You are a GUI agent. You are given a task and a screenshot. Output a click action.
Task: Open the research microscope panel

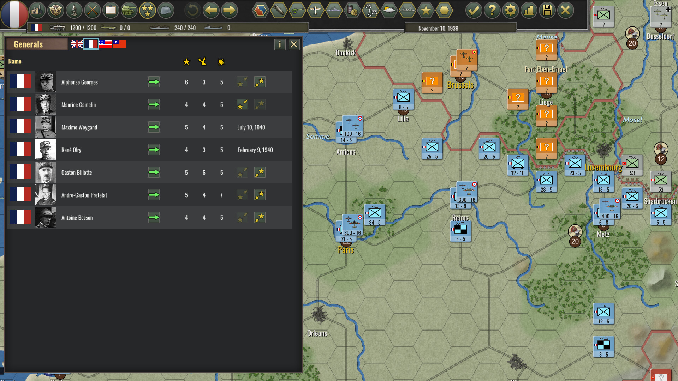click(x=75, y=10)
